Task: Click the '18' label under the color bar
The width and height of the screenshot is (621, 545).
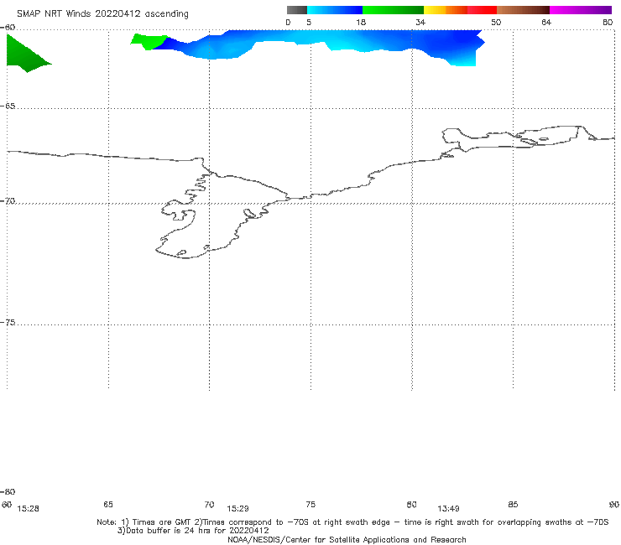Action: (x=361, y=22)
